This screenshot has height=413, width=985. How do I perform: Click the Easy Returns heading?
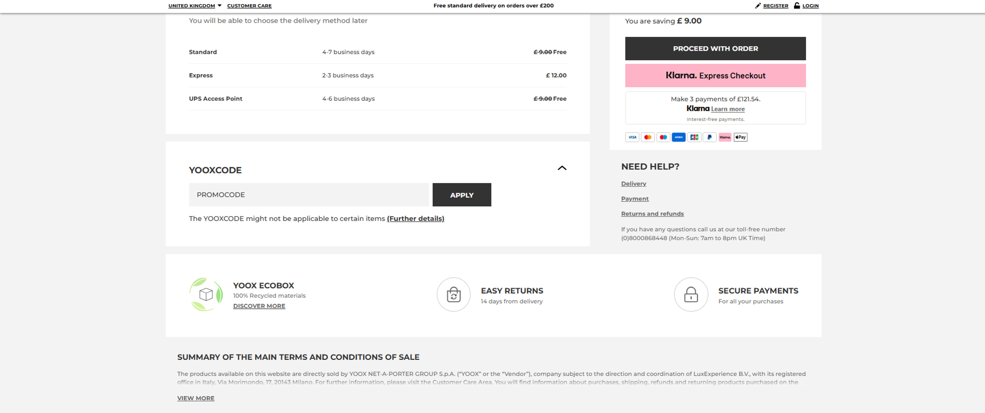pyautogui.click(x=512, y=291)
